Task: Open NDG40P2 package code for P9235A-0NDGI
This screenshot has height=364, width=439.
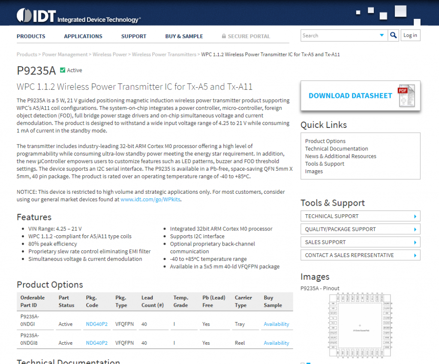Action: tap(96, 324)
